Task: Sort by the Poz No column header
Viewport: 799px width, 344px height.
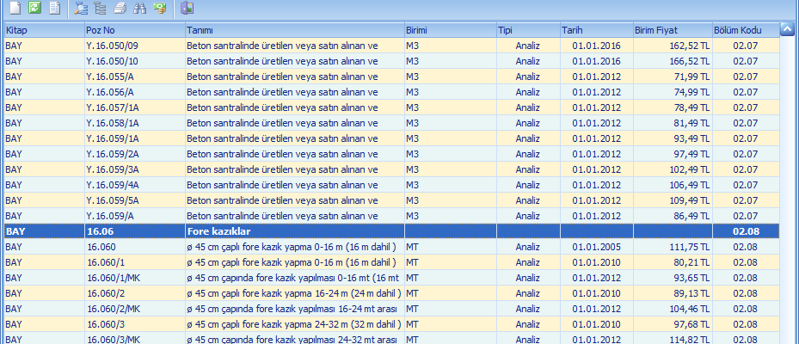Action: pos(133,30)
